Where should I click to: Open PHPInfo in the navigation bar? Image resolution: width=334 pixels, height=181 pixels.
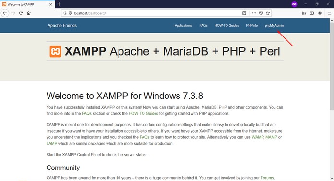(252, 25)
